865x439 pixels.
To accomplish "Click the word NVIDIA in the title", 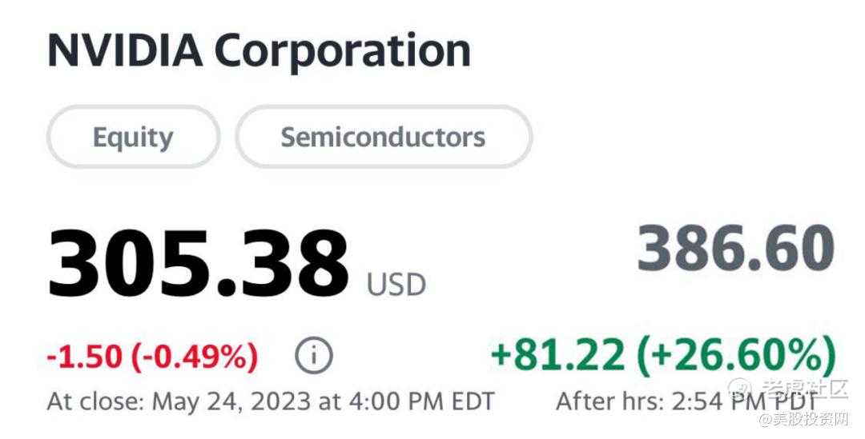I will pos(124,50).
